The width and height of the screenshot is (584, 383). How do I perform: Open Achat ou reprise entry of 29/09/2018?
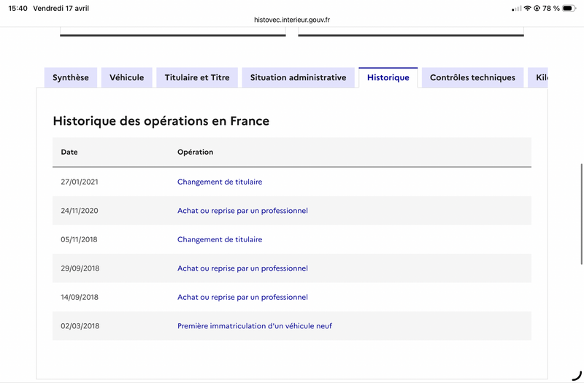(242, 268)
